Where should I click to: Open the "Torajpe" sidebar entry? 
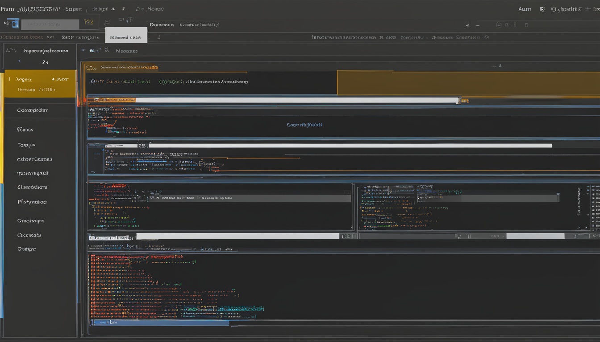pos(26,145)
